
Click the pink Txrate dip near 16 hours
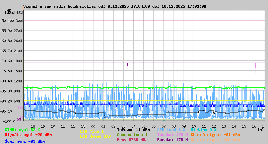(x=256, y=68)
